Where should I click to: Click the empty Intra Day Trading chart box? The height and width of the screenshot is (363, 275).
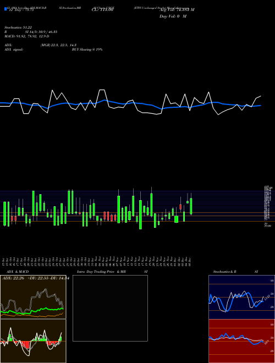pos(110,308)
